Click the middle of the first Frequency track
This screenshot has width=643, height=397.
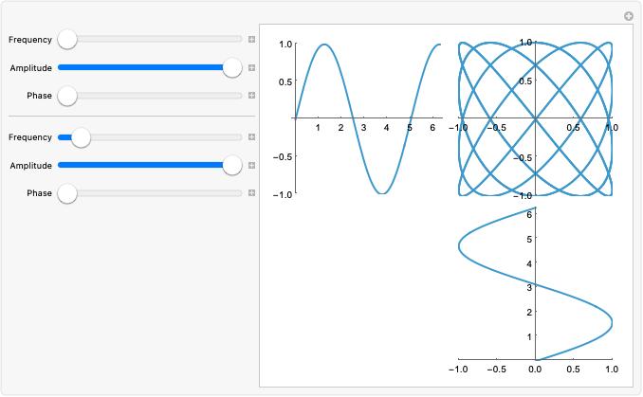pos(150,39)
